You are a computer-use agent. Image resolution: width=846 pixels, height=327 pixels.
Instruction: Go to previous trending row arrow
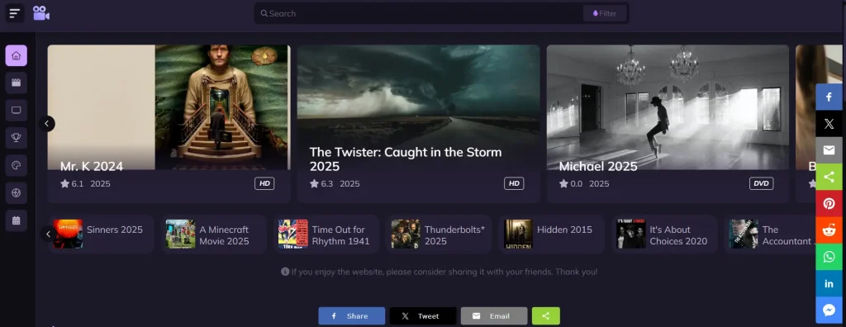coord(47,234)
